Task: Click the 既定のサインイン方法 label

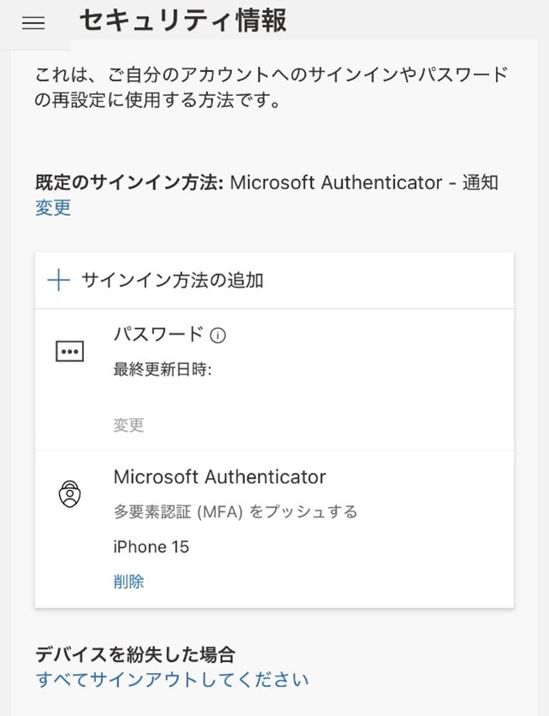Action: tap(129, 182)
